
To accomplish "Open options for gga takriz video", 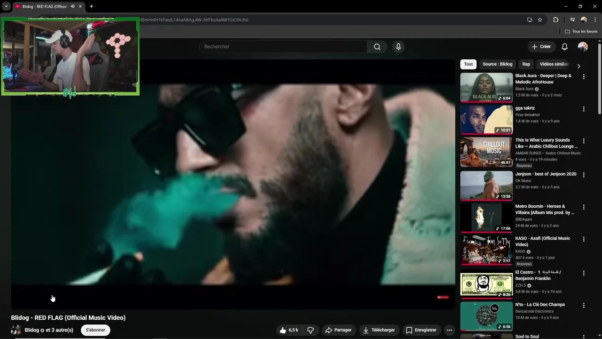I will click(584, 109).
